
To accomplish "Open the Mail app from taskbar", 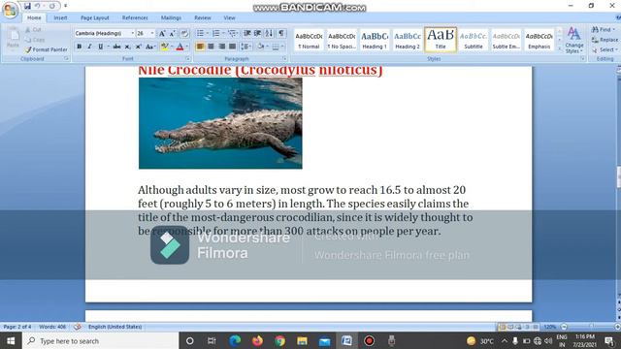I will (x=325, y=340).
